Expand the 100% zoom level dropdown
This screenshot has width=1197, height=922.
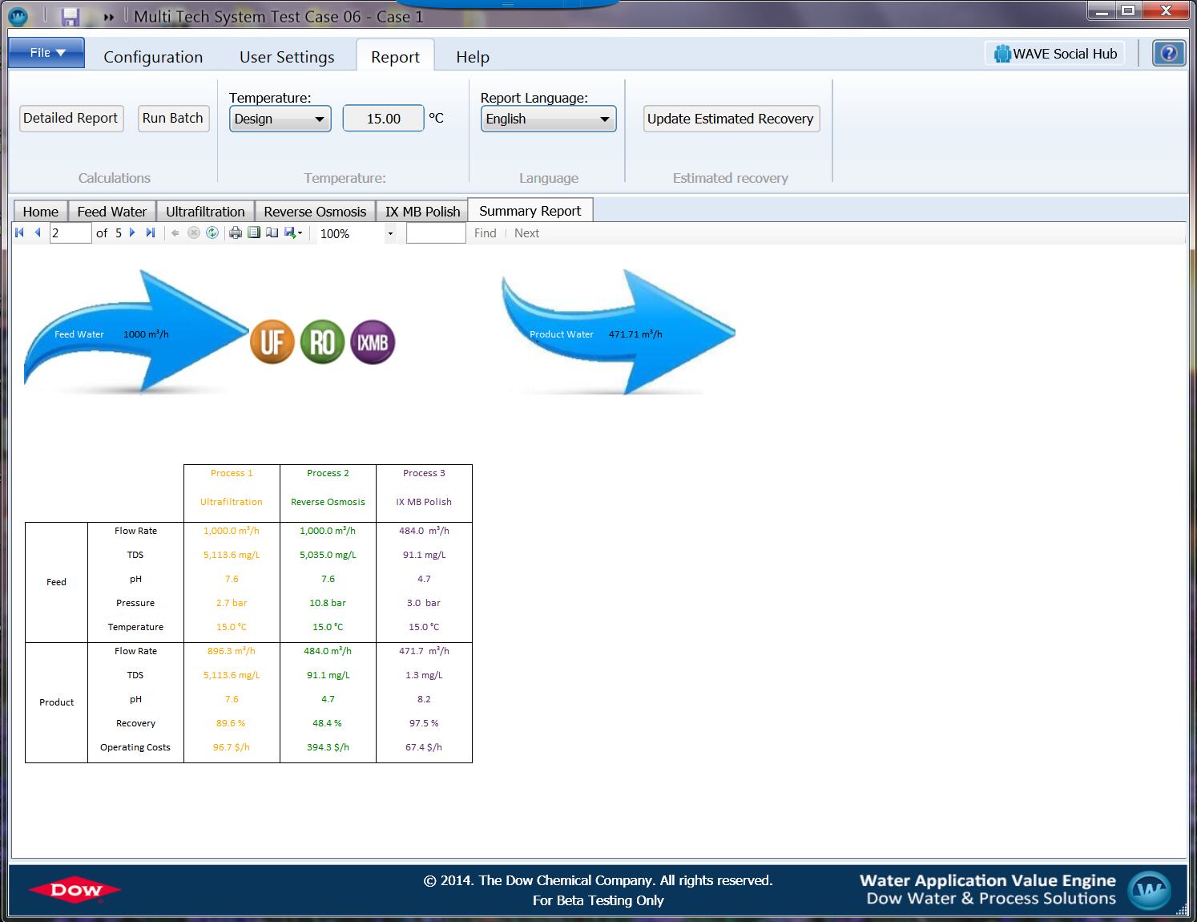click(390, 234)
